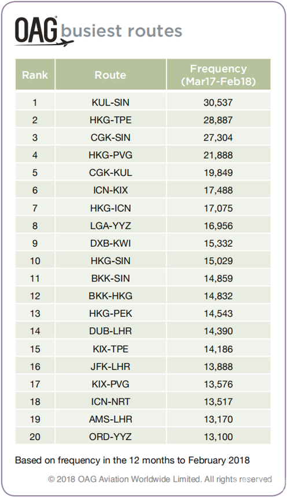
Task: Click rank number 18
Action: (35, 401)
